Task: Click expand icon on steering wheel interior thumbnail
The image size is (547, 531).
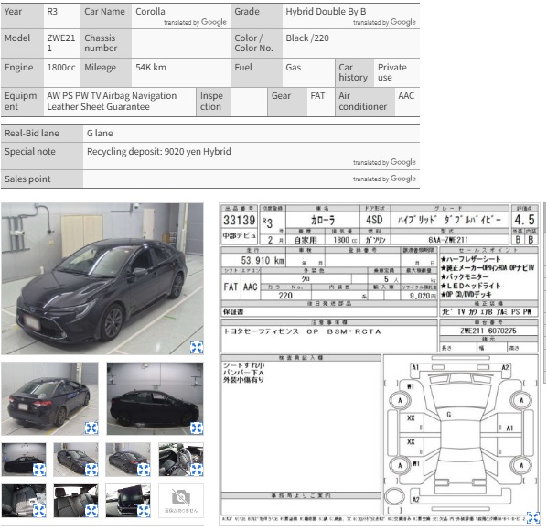Action: pos(197,470)
